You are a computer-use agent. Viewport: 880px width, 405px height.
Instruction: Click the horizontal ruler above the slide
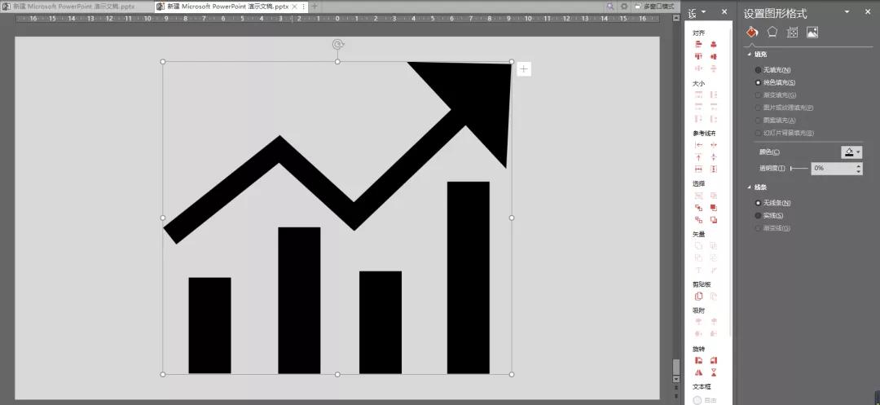(337, 19)
